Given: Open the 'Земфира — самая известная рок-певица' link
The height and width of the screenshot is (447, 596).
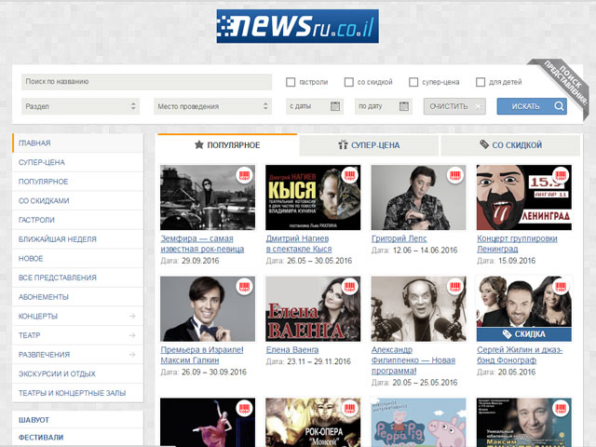Looking at the screenshot, I should point(202,244).
